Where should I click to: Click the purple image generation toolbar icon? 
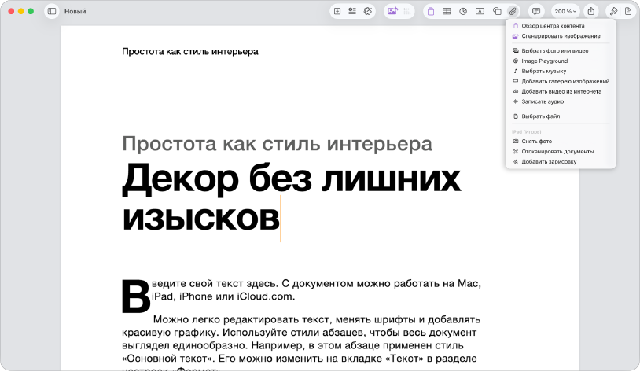tap(392, 12)
